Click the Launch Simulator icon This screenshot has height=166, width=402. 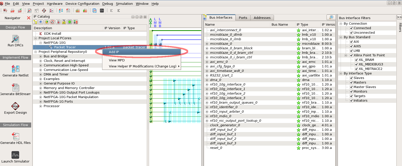click(15, 155)
